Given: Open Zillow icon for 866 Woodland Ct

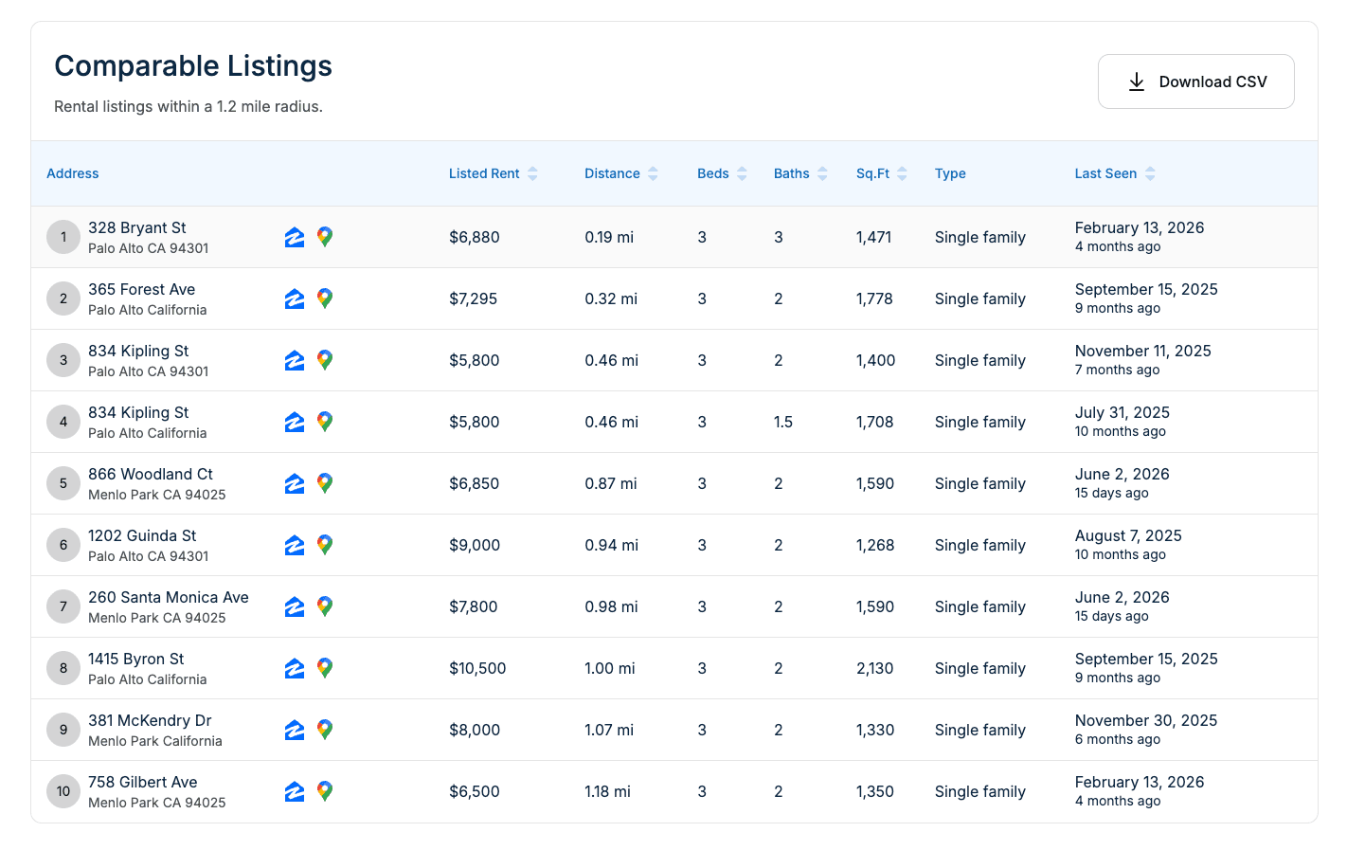Looking at the screenshot, I should (295, 483).
